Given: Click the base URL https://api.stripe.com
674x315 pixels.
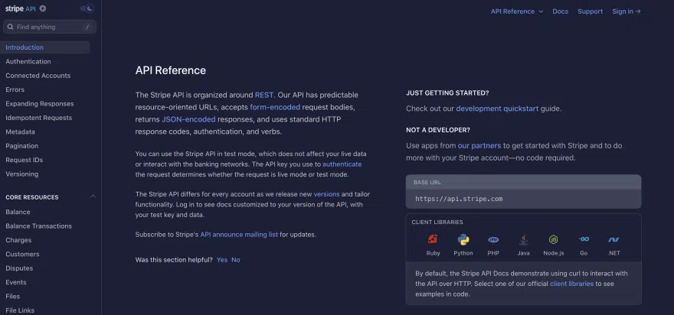Looking at the screenshot, I should coord(459,199).
